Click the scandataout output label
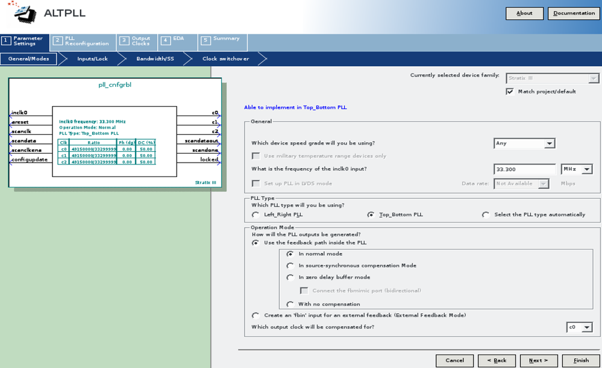The image size is (602, 368). (201, 141)
